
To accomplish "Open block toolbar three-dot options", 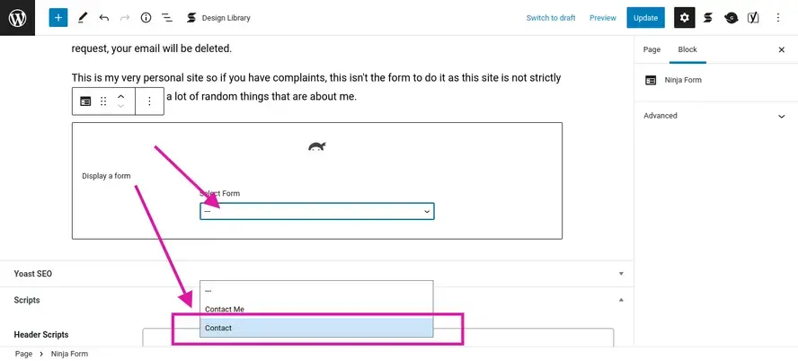I will tap(149, 101).
